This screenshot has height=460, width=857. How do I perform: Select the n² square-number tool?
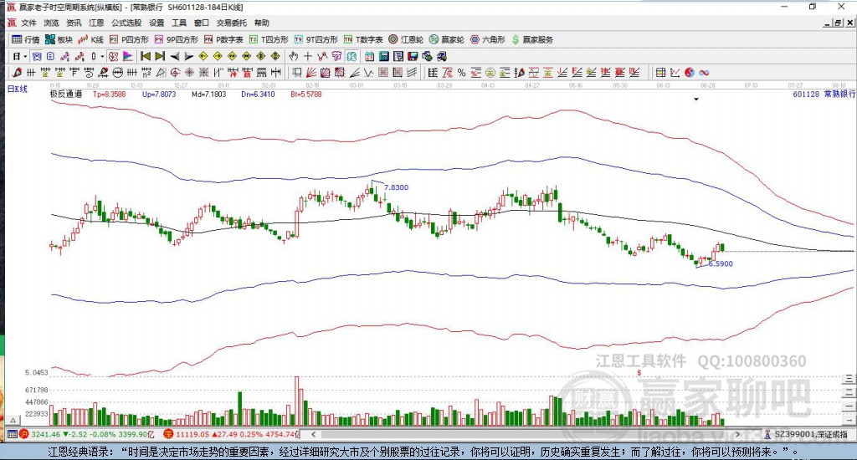point(146,73)
